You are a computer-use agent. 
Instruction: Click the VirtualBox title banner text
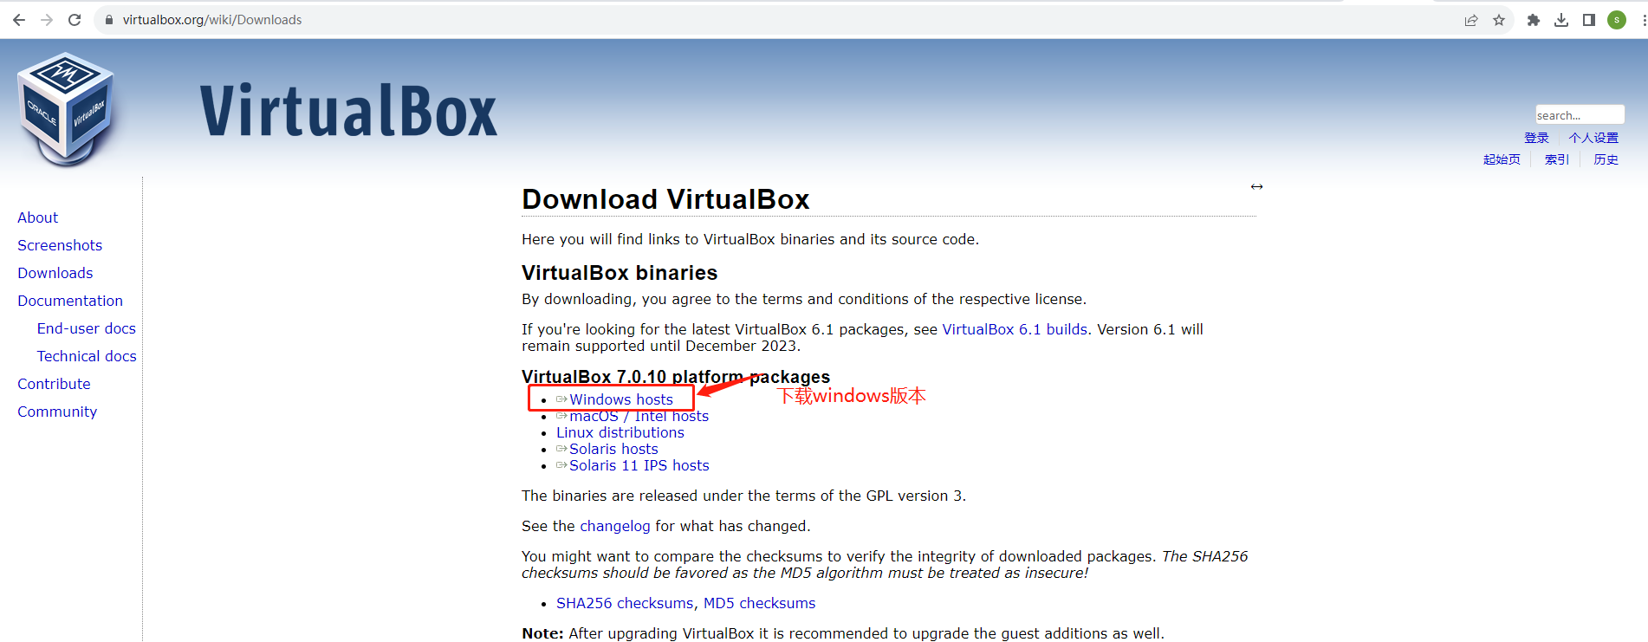348,111
